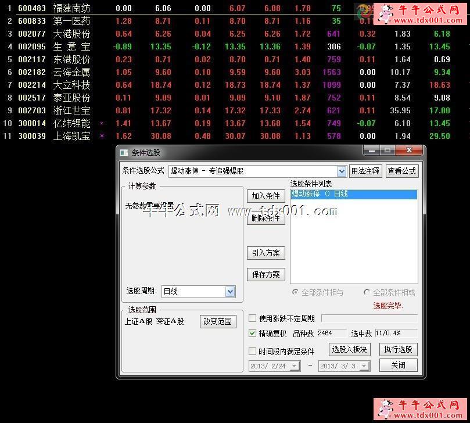Open the 条件选股公式 formula dropdown

(x=342, y=171)
